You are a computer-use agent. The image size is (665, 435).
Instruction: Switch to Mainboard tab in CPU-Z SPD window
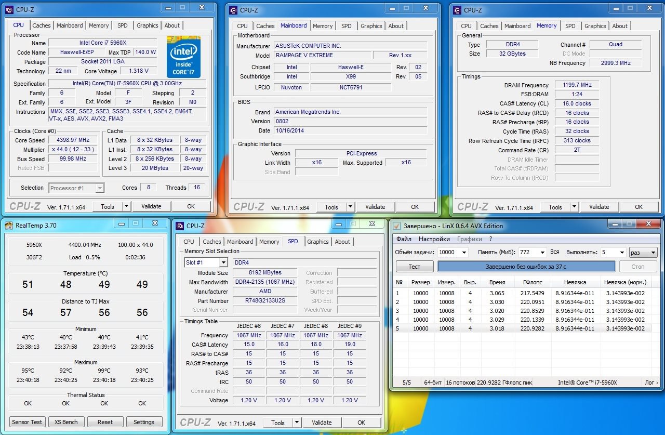pyautogui.click(x=240, y=242)
